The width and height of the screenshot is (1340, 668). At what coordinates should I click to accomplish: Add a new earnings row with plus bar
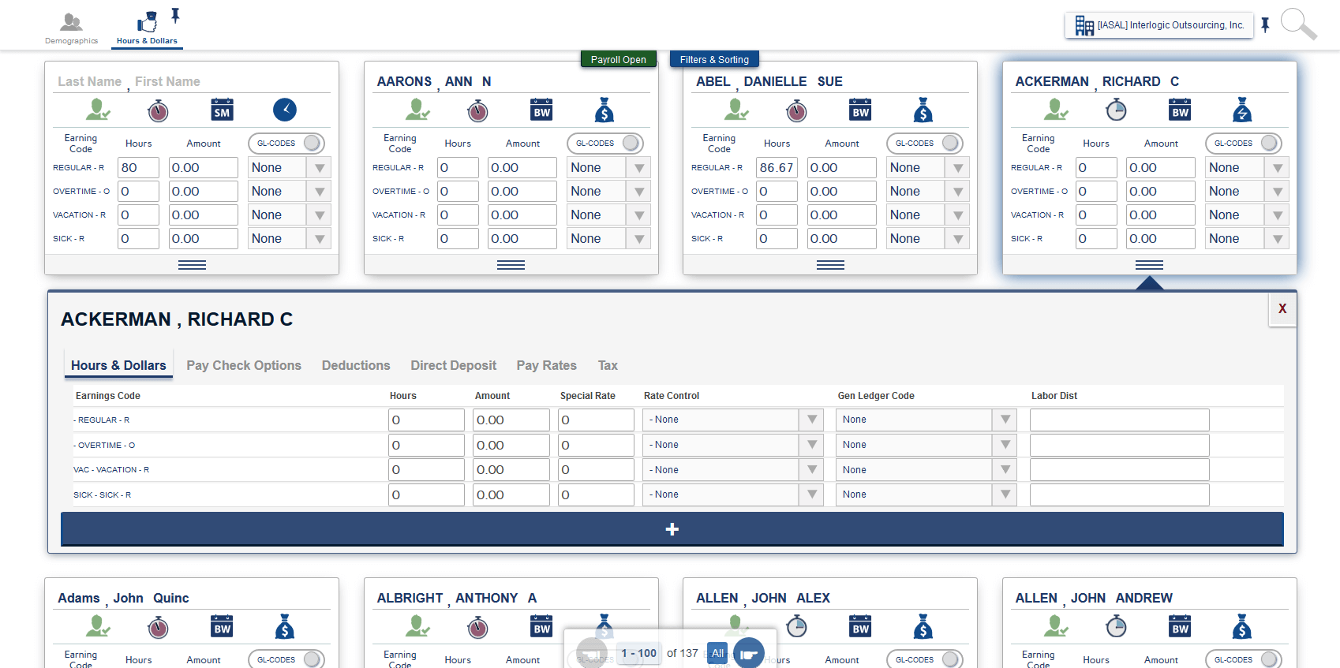(672, 529)
